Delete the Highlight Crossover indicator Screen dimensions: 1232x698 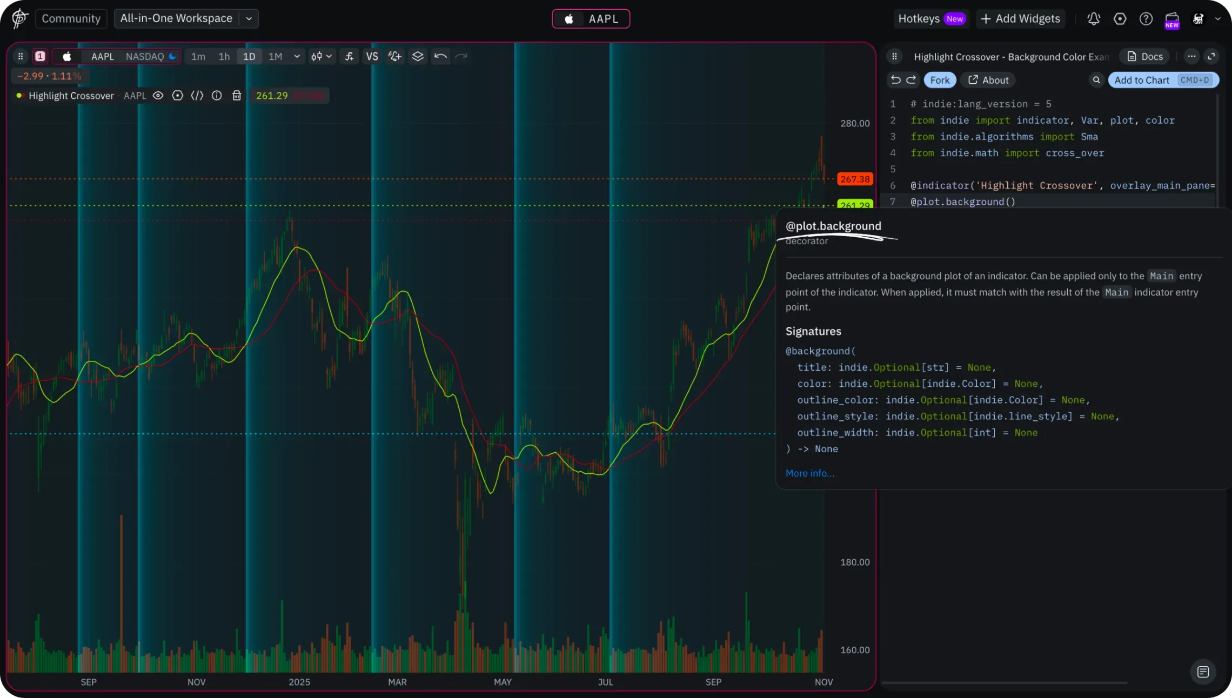237,96
